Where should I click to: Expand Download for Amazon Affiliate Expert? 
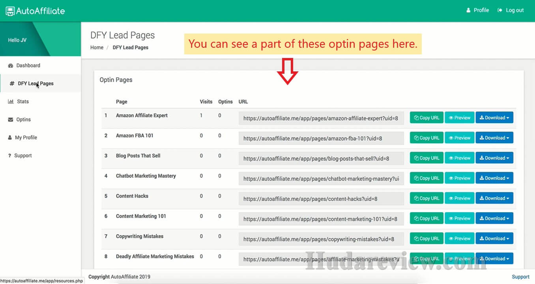point(494,118)
